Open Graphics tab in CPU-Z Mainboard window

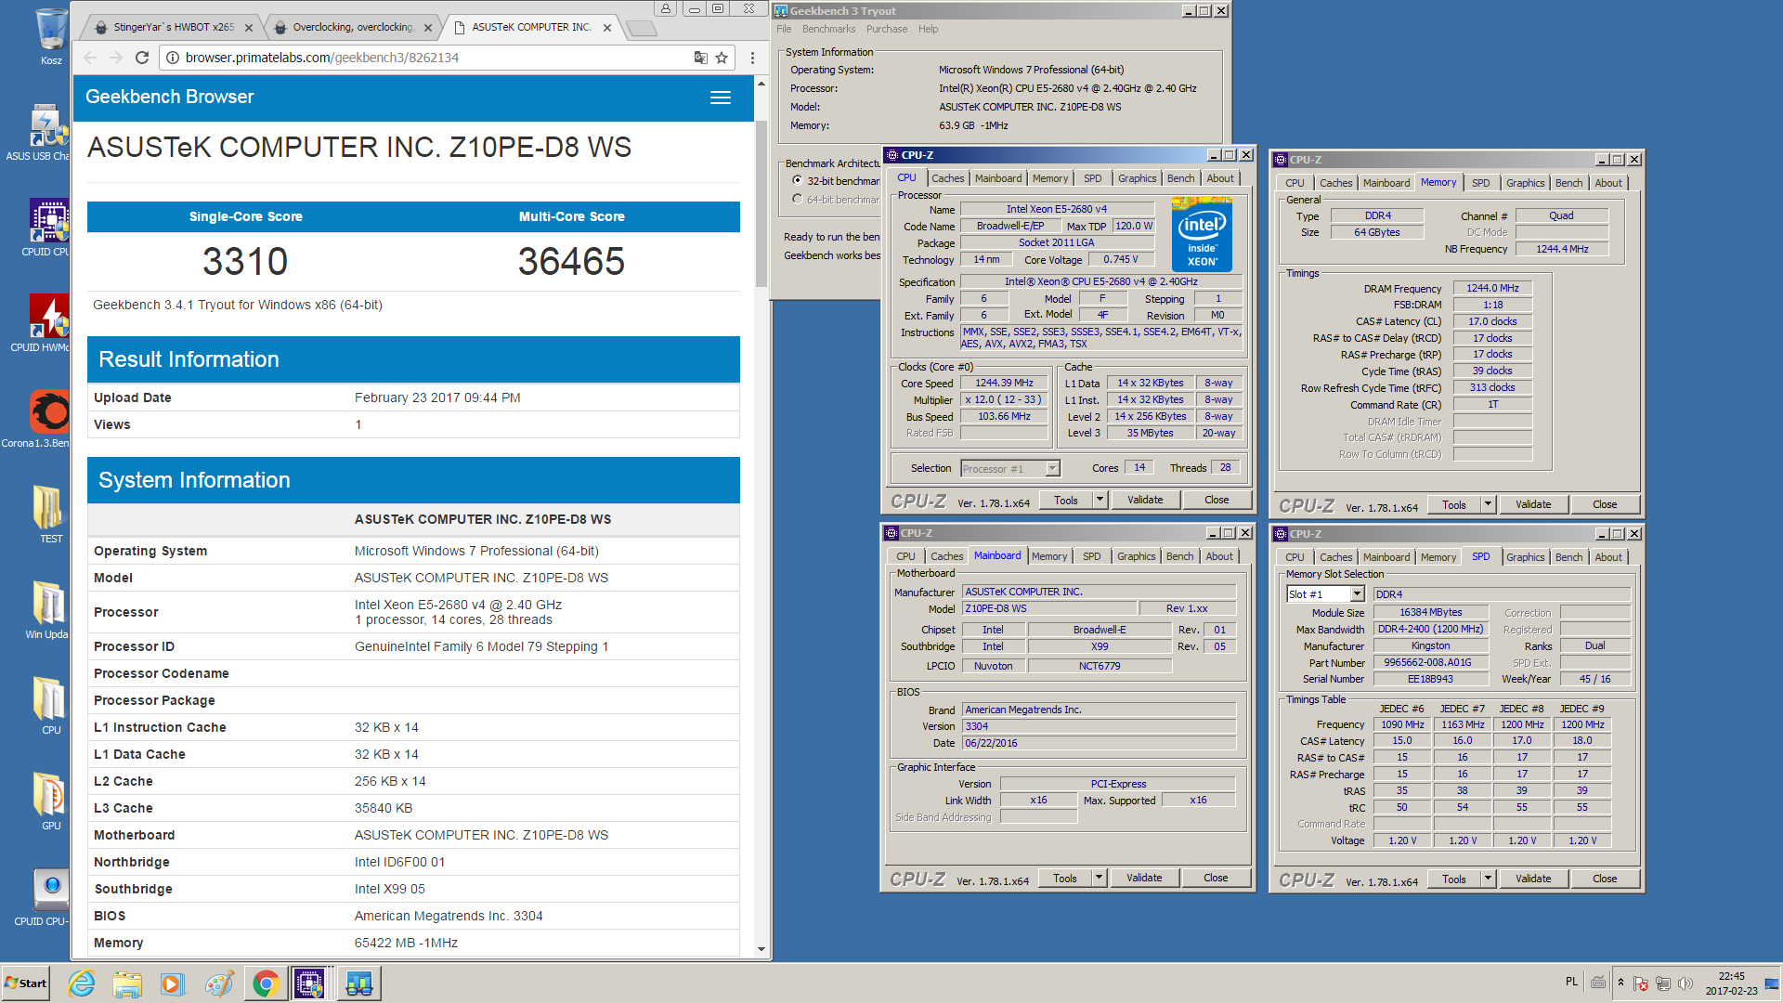coord(1136,556)
